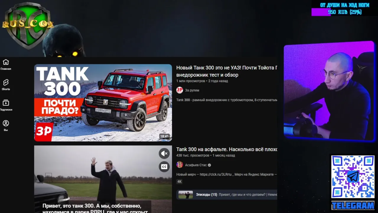Image resolution: width=378 pixels, height=213 pixels.
Task: Click the 950 RUB (29%) donation progress bar
Action: [x=345, y=12]
